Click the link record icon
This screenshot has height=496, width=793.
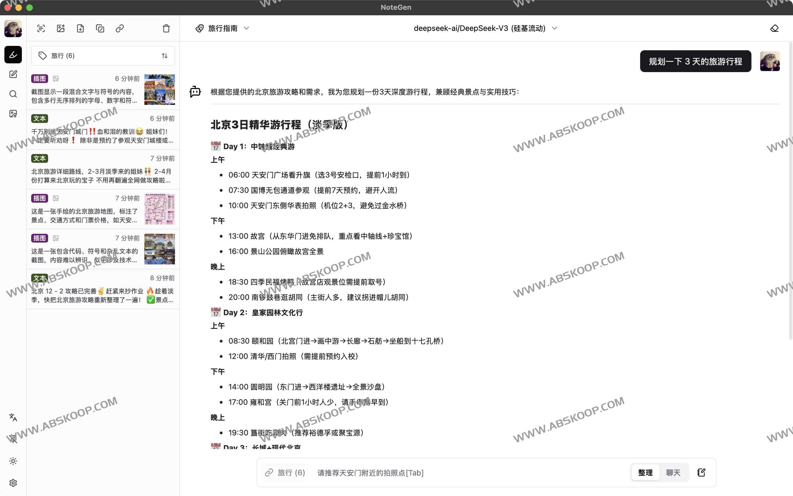coord(120,28)
